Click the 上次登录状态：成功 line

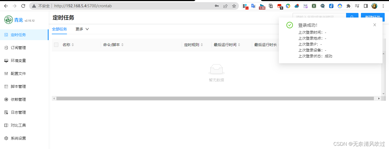[315, 56]
